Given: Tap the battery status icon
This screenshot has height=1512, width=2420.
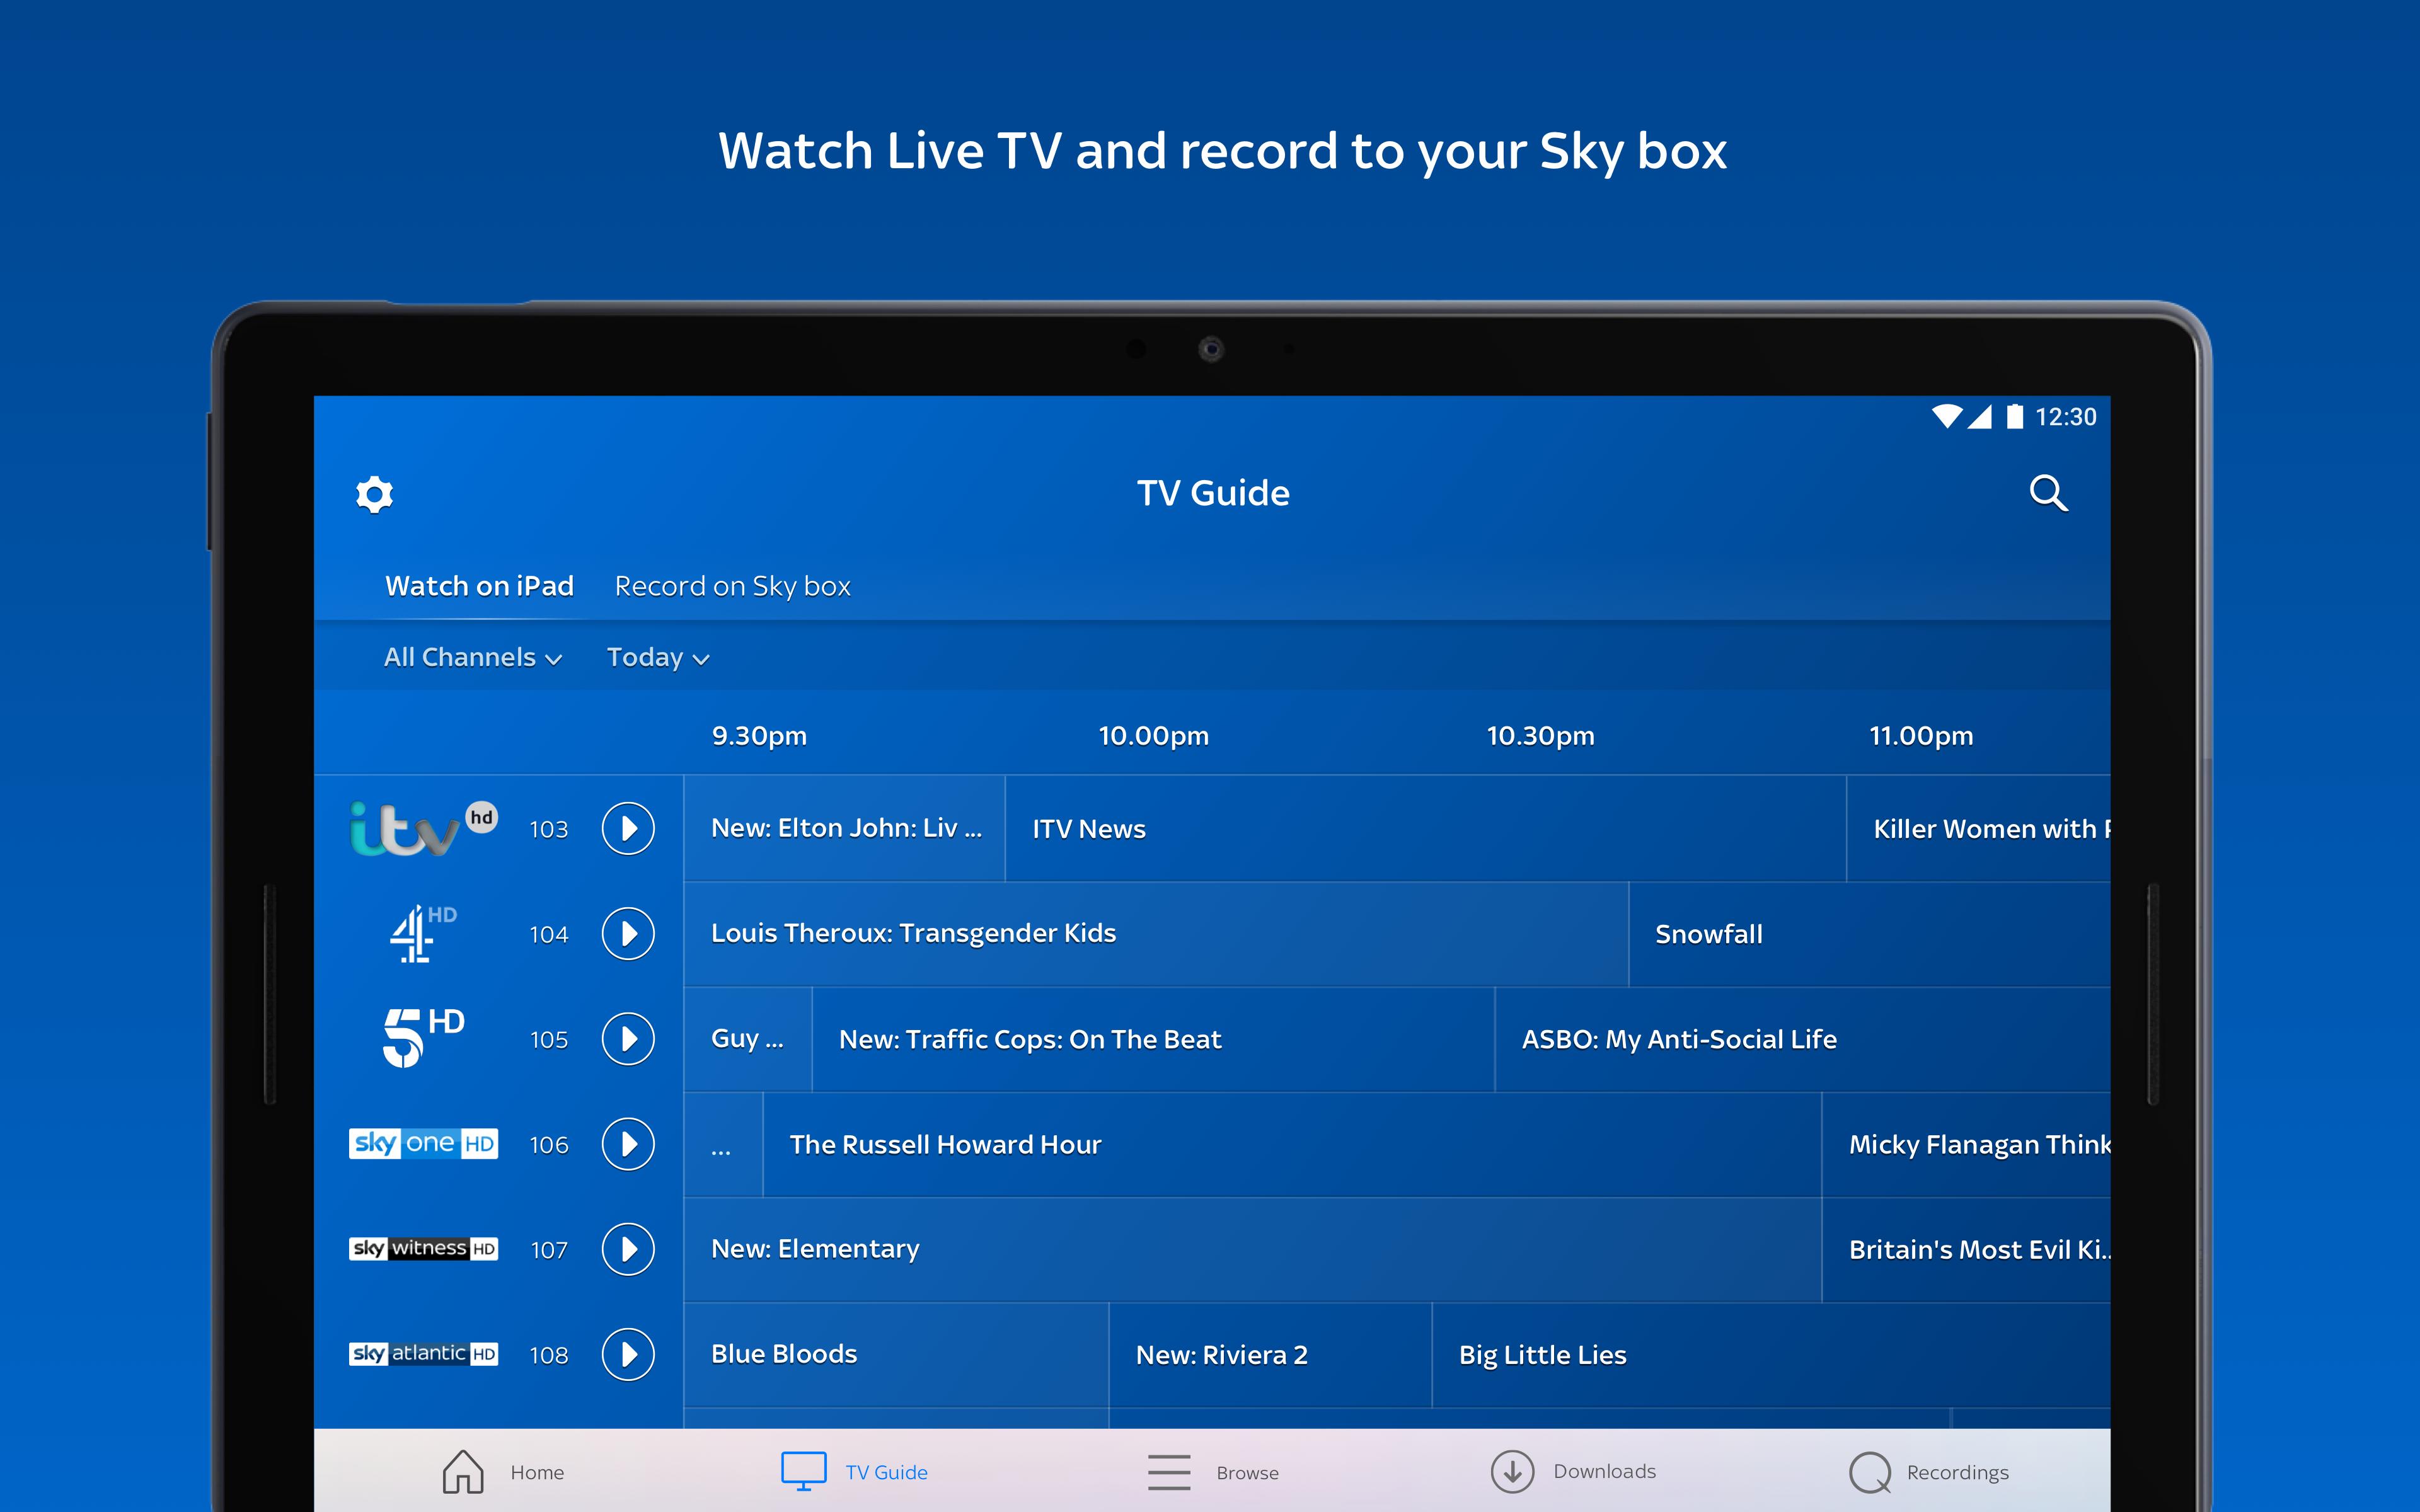Looking at the screenshot, I should pyautogui.click(x=2014, y=416).
